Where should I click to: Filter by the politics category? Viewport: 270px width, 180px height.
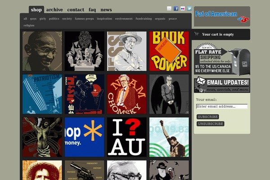coord(54,18)
